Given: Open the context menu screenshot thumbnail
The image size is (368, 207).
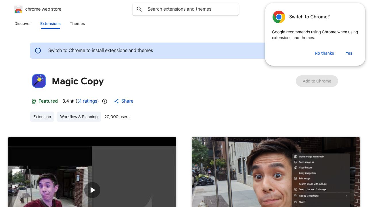Looking at the screenshot, I should (x=276, y=172).
